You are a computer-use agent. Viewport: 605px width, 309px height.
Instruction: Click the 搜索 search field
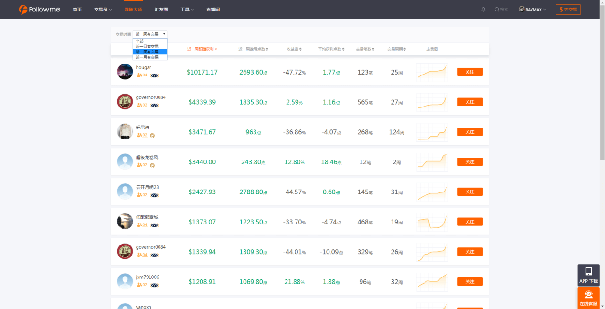504,10
